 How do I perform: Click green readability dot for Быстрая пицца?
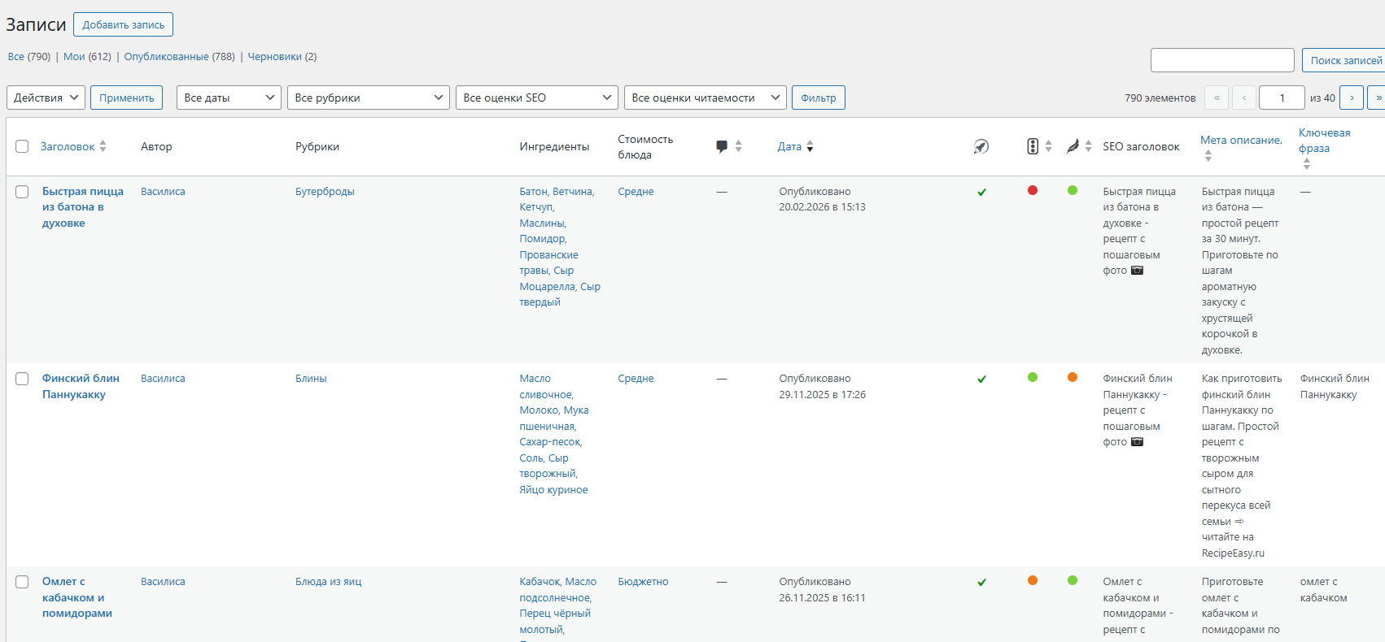tap(1073, 190)
